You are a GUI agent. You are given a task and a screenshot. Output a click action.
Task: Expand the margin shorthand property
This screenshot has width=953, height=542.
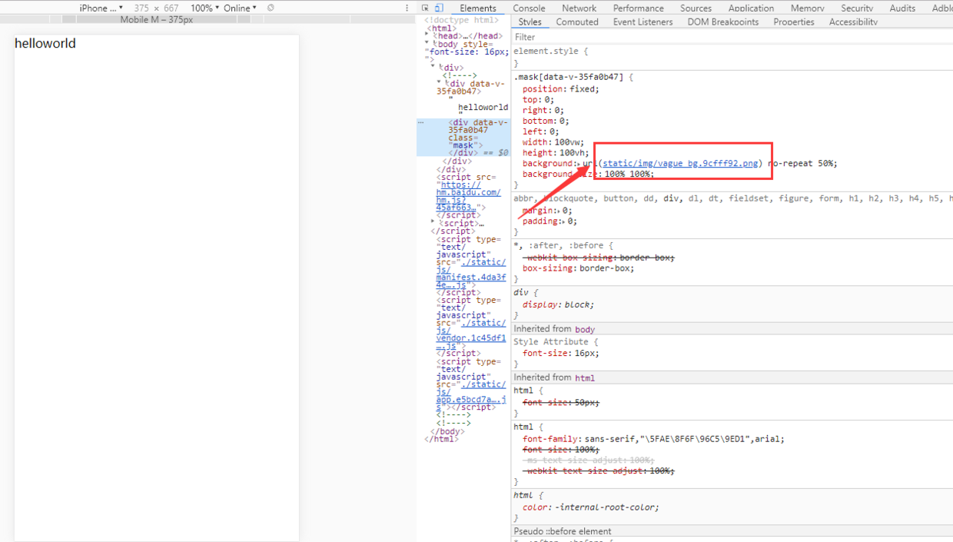[559, 211]
